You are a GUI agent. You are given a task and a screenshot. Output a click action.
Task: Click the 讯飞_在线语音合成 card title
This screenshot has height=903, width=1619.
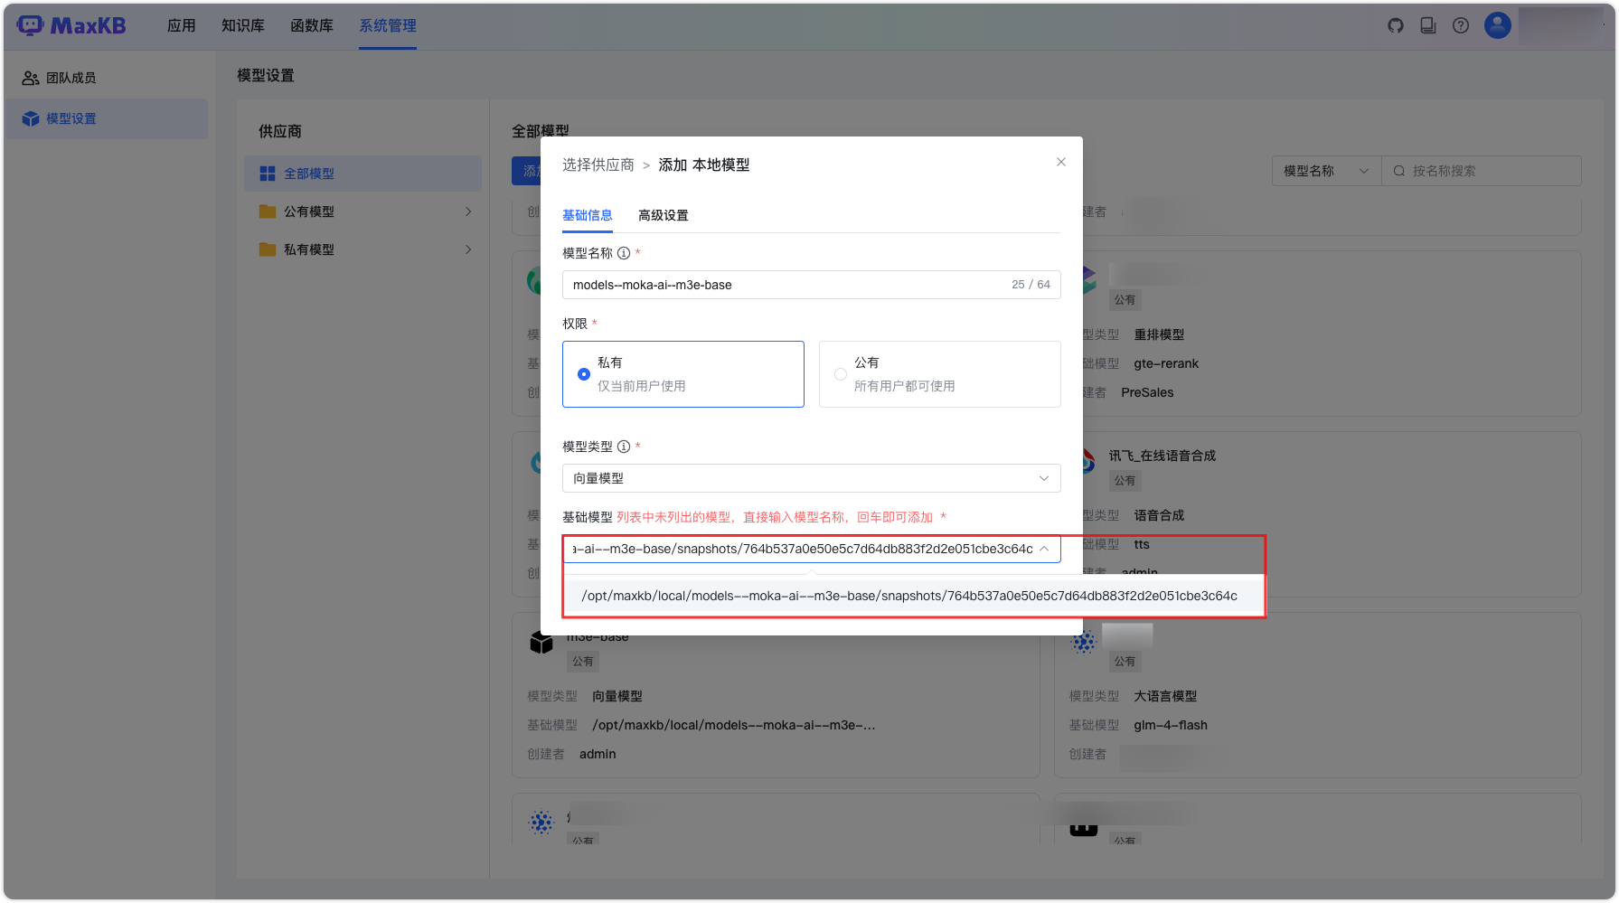tap(1162, 456)
